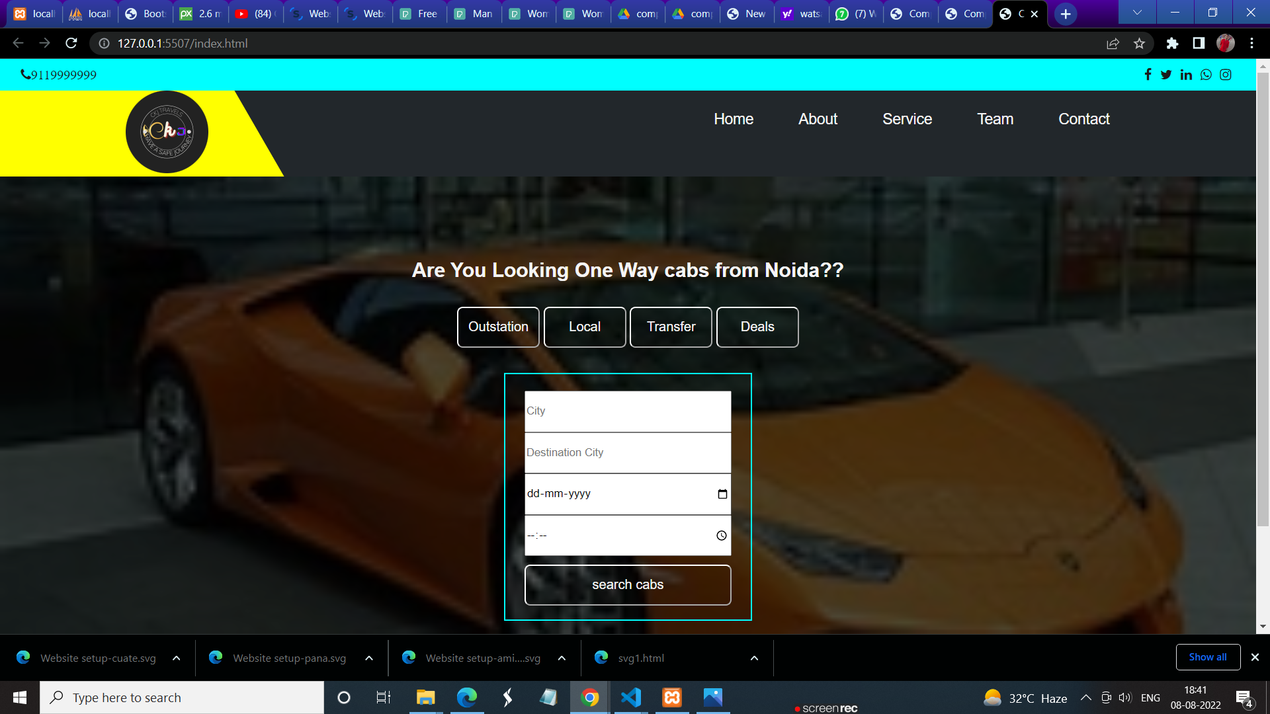
Task: Click the dd-mm-yyyy date field
Action: click(x=628, y=494)
